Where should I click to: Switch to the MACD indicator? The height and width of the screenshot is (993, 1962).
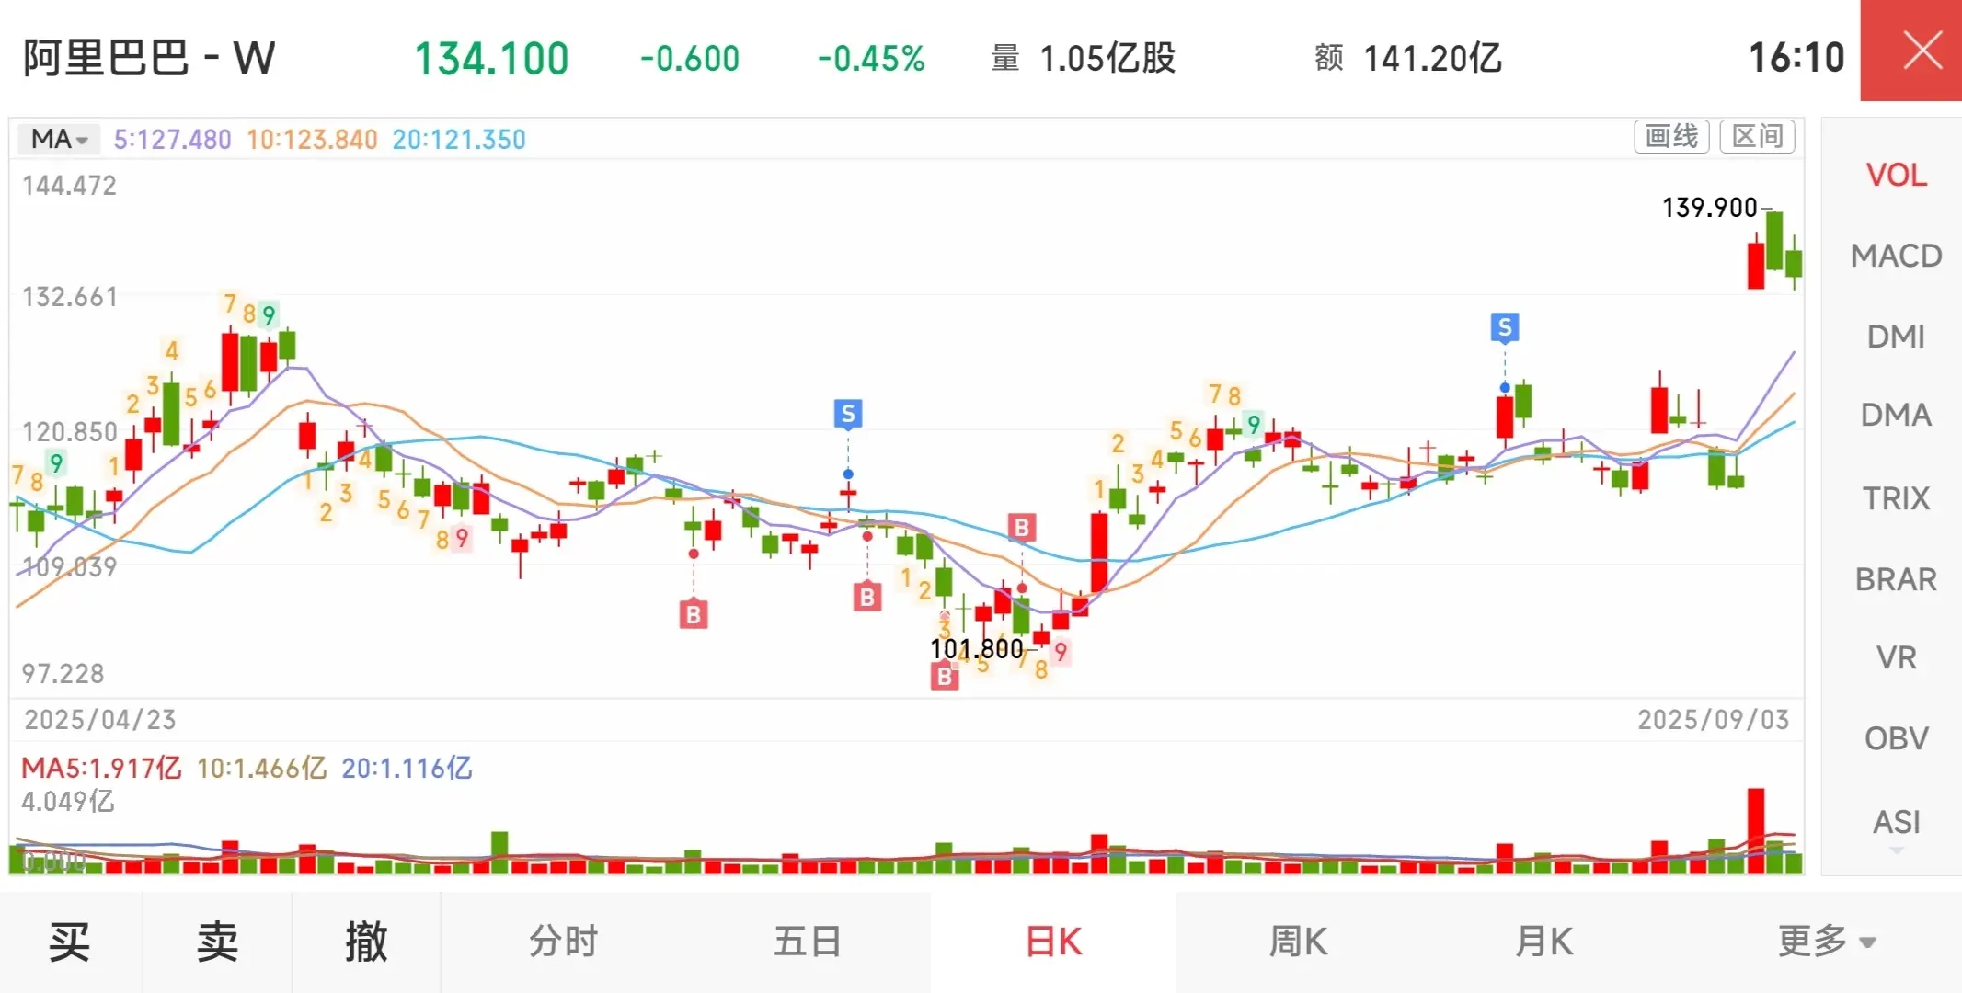[1896, 256]
